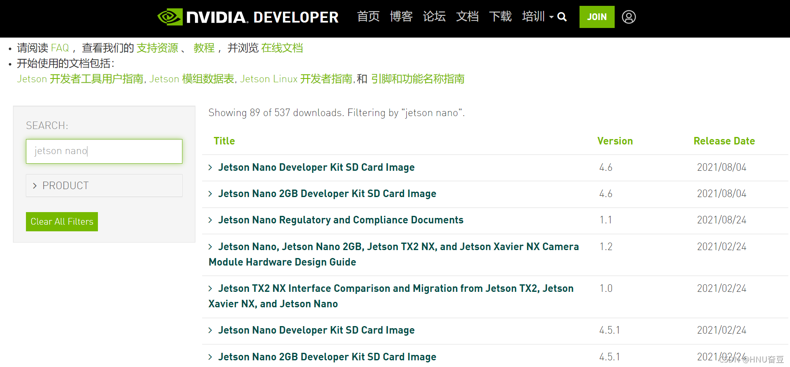The image size is (790, 367).
Task: Click the green JOIN button
Action: coord(597,17)
